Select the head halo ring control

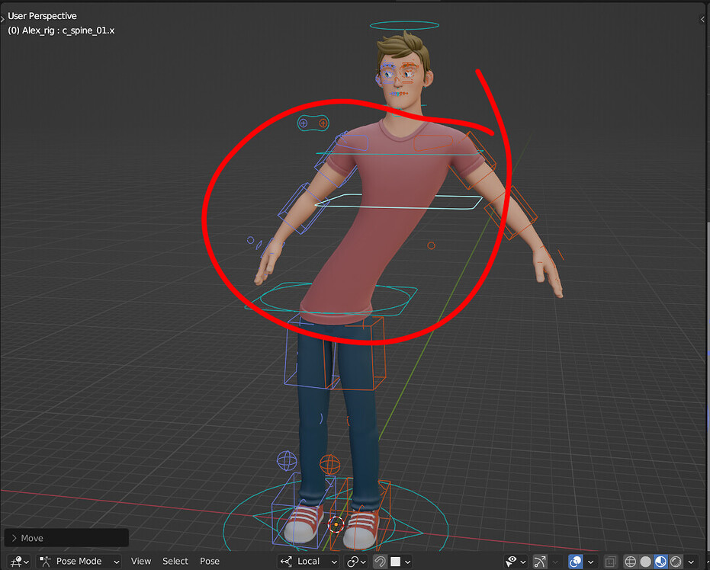[x=404, y=25]
